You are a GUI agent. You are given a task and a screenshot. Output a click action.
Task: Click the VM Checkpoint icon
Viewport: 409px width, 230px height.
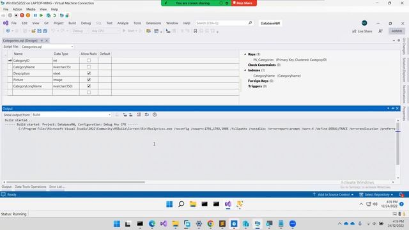[x=49, y=15]
